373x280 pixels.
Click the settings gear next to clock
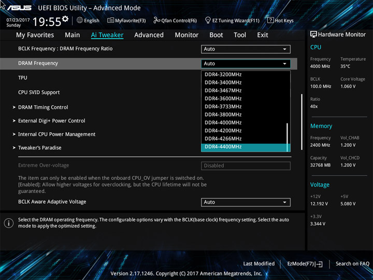point(65,19)
